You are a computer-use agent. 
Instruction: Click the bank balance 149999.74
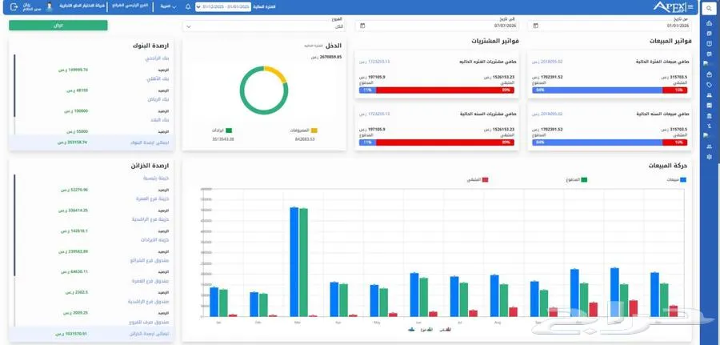click(73, 70)
